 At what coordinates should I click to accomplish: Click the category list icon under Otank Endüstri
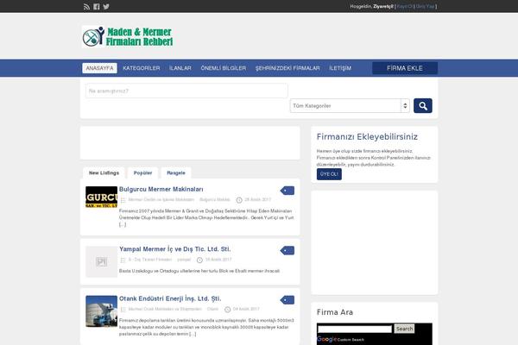coord(123,310)
